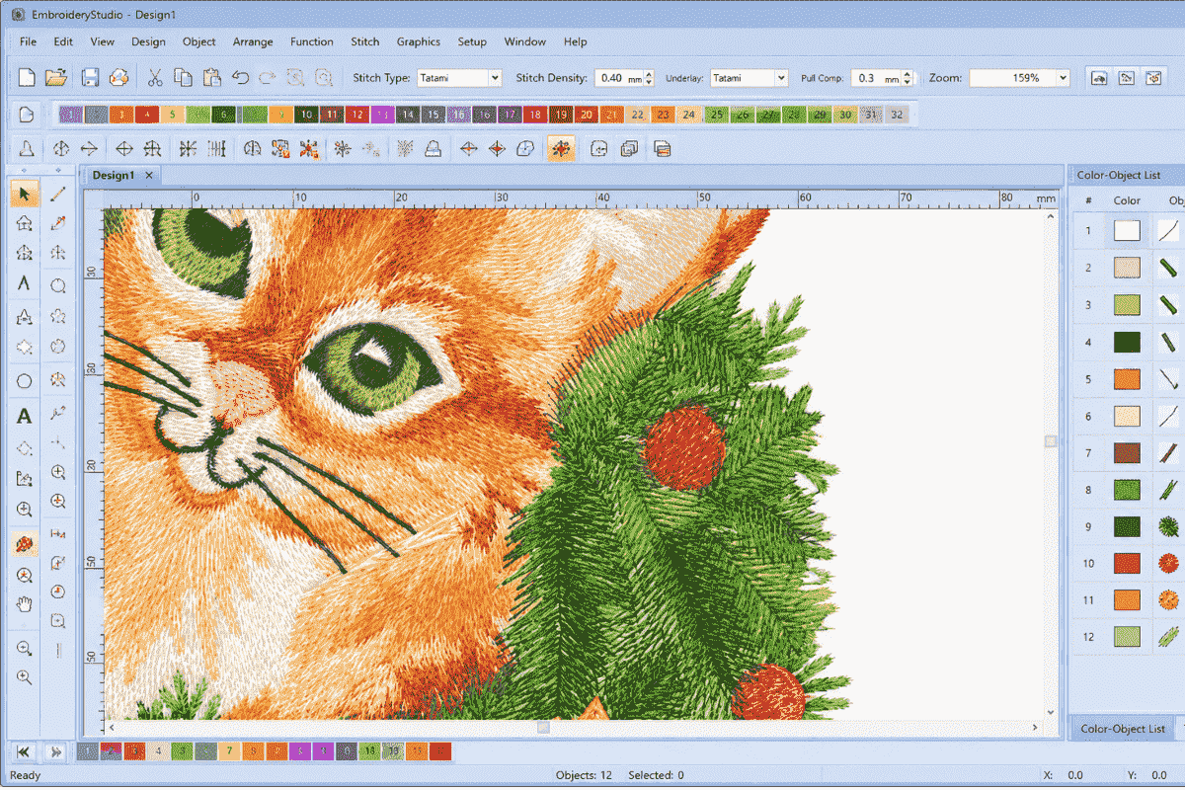The image size is (1185, 790).
Task: Save the design with the floppy disk icon
Action: point(90,78)
